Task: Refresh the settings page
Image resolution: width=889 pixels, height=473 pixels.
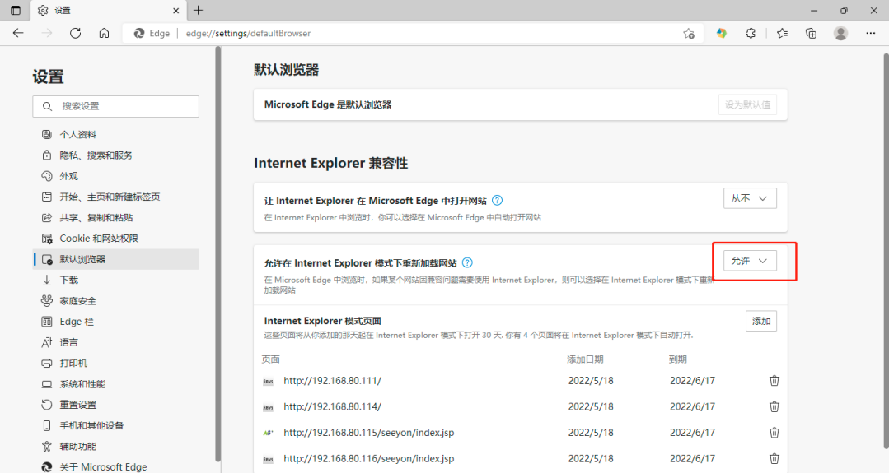Action: (76, 34)
